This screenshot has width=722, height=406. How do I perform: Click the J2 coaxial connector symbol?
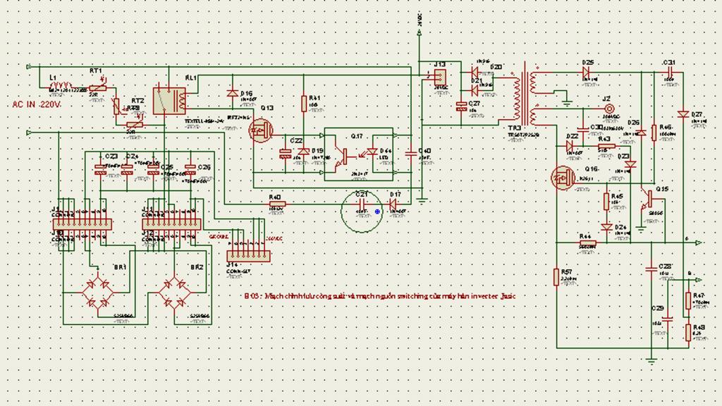pyautogui.click(x=608, y=109)
